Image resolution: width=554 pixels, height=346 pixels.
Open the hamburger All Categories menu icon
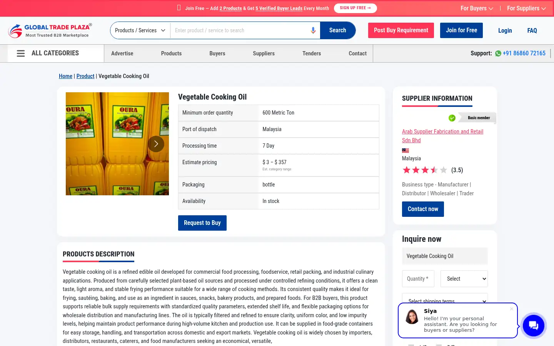21,53
